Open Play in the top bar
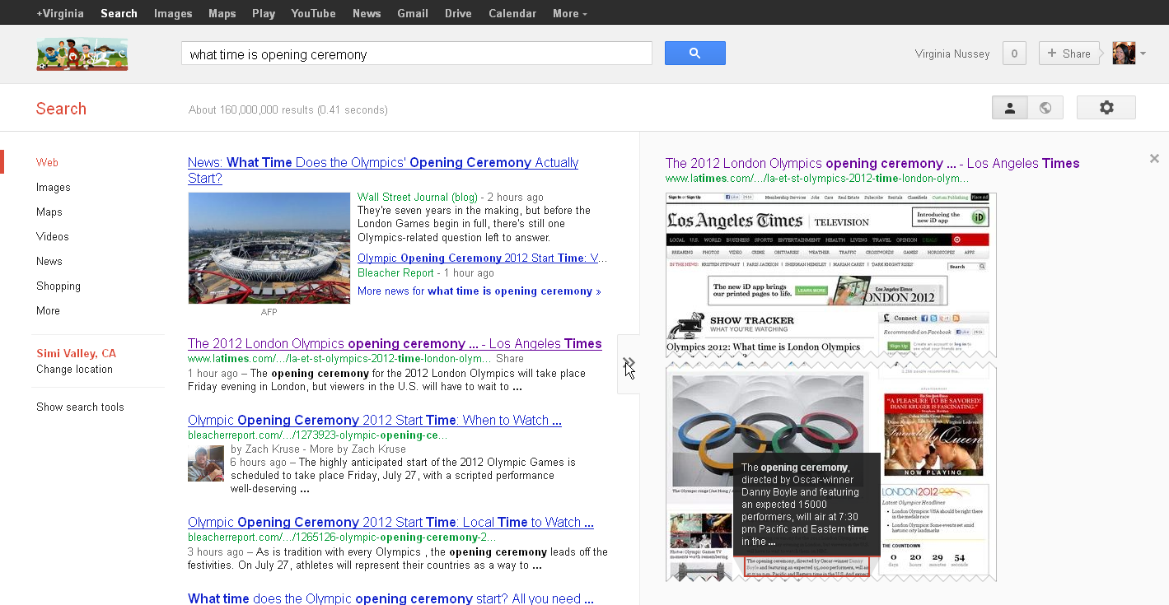Screen dimensions: 1169x605 pos(264,13)
